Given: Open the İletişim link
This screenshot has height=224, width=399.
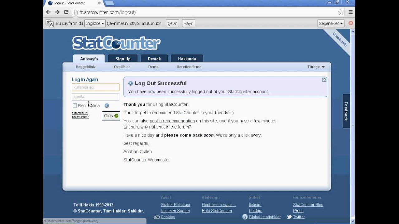Looking at the screenshot, I should click(x=255, y=205).
